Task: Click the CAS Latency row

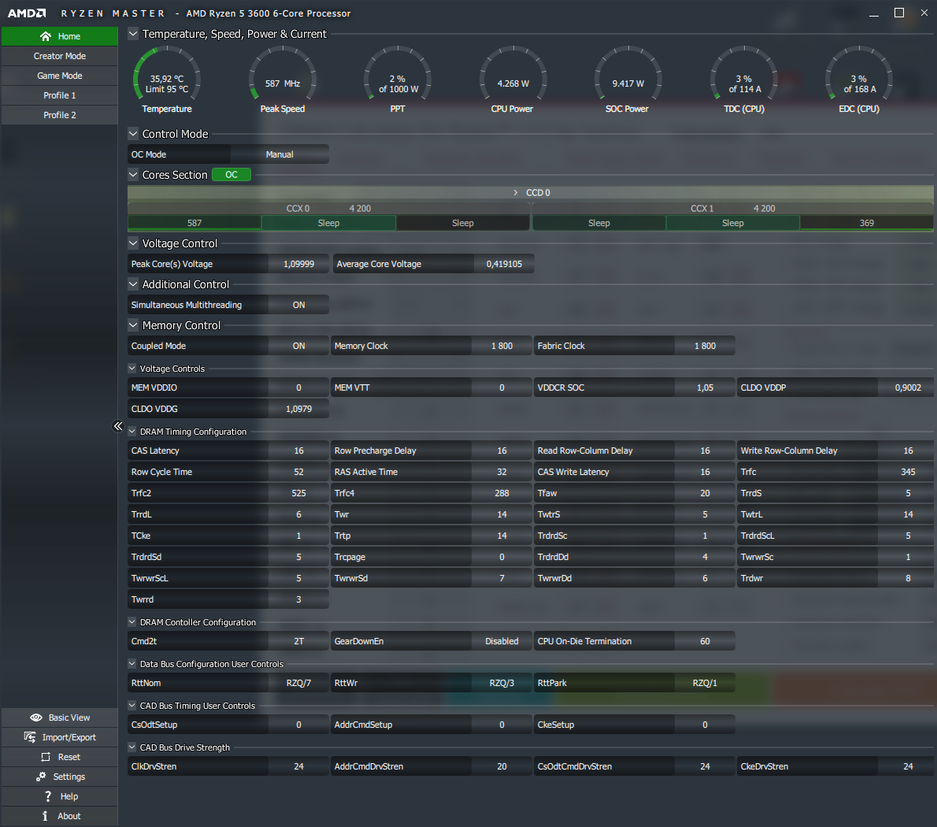Action: [x=228, y=451]
